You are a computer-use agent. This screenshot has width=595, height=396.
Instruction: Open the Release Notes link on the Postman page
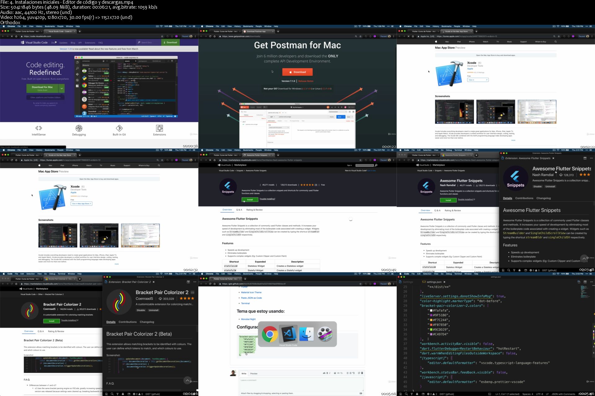tap(306, 81)
